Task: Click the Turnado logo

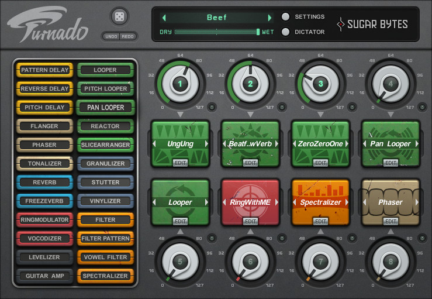Action: tap(48, 25)
